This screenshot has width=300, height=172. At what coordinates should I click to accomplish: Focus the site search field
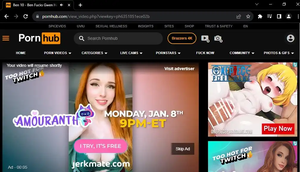[118, 38]
